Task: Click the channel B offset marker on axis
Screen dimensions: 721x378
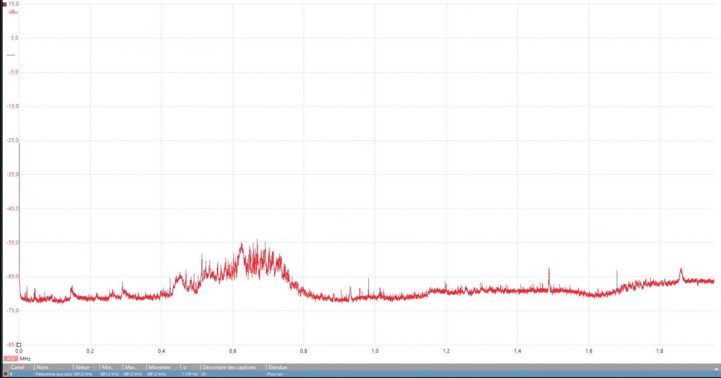Action: 11,55
